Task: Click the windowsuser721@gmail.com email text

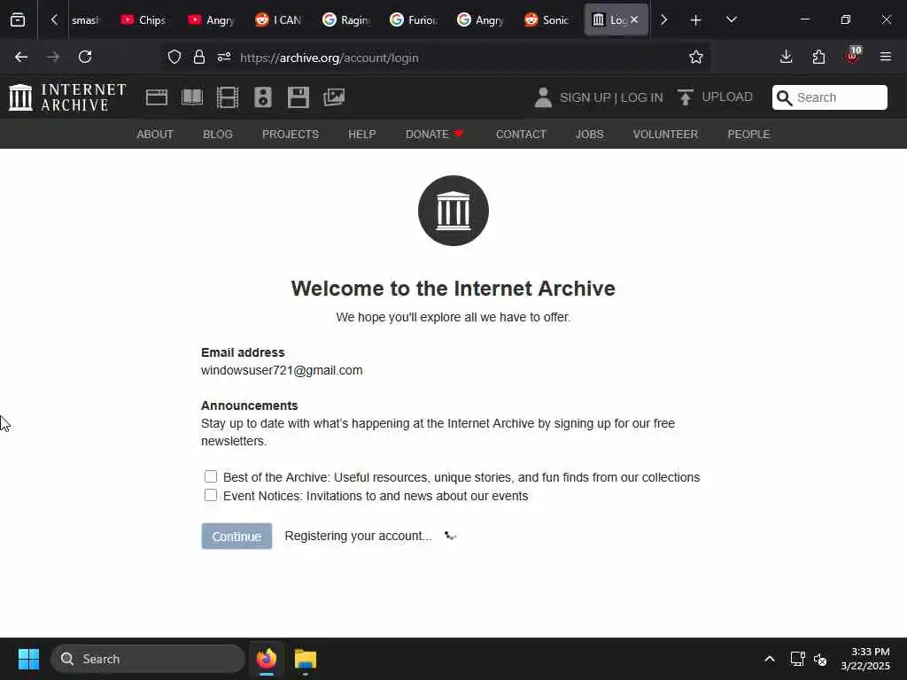Action: tap(282, 370)
